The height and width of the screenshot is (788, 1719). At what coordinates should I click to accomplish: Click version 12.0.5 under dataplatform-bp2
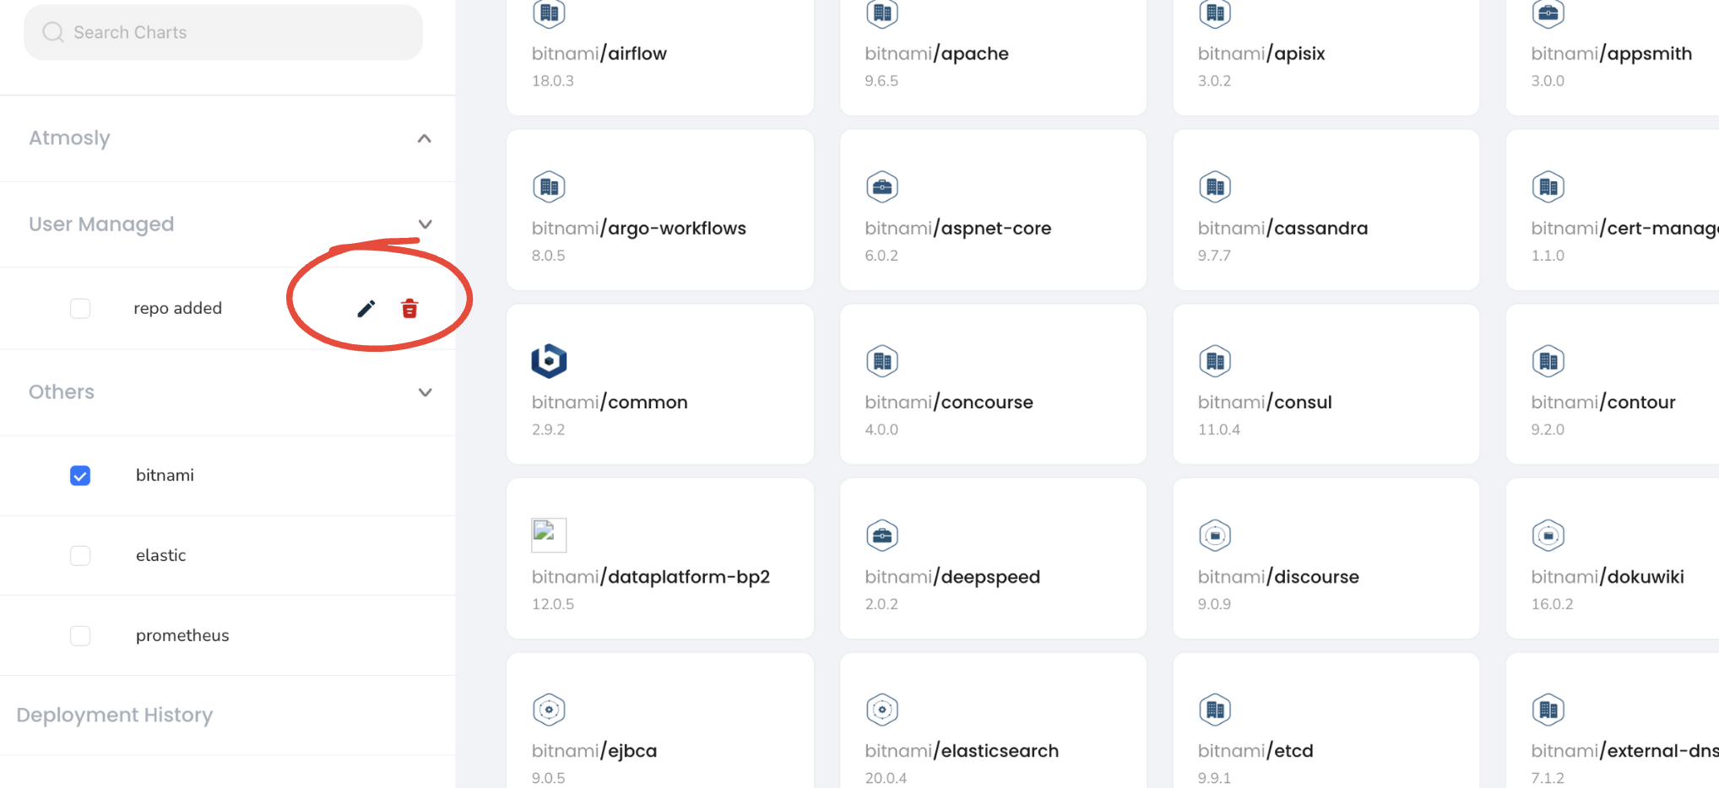tap(553, 604)
